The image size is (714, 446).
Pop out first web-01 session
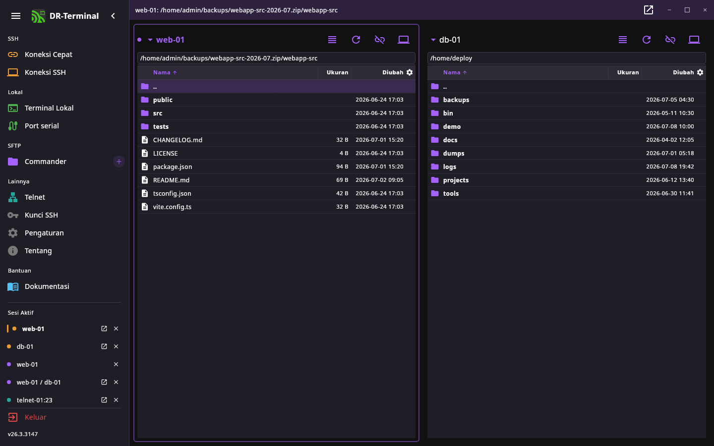point(104,329)
